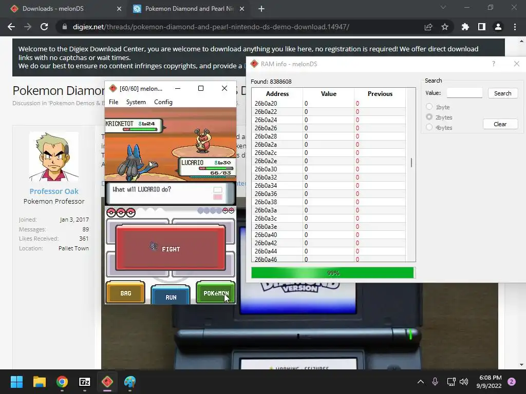The width and height of the screenshot is (526, 394).
Task: Click the Address column header
Action: (x=277, y=94)
